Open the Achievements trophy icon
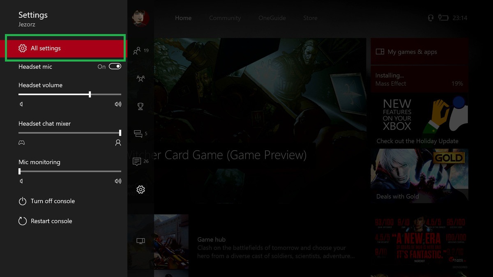 [x=141, y=106]
